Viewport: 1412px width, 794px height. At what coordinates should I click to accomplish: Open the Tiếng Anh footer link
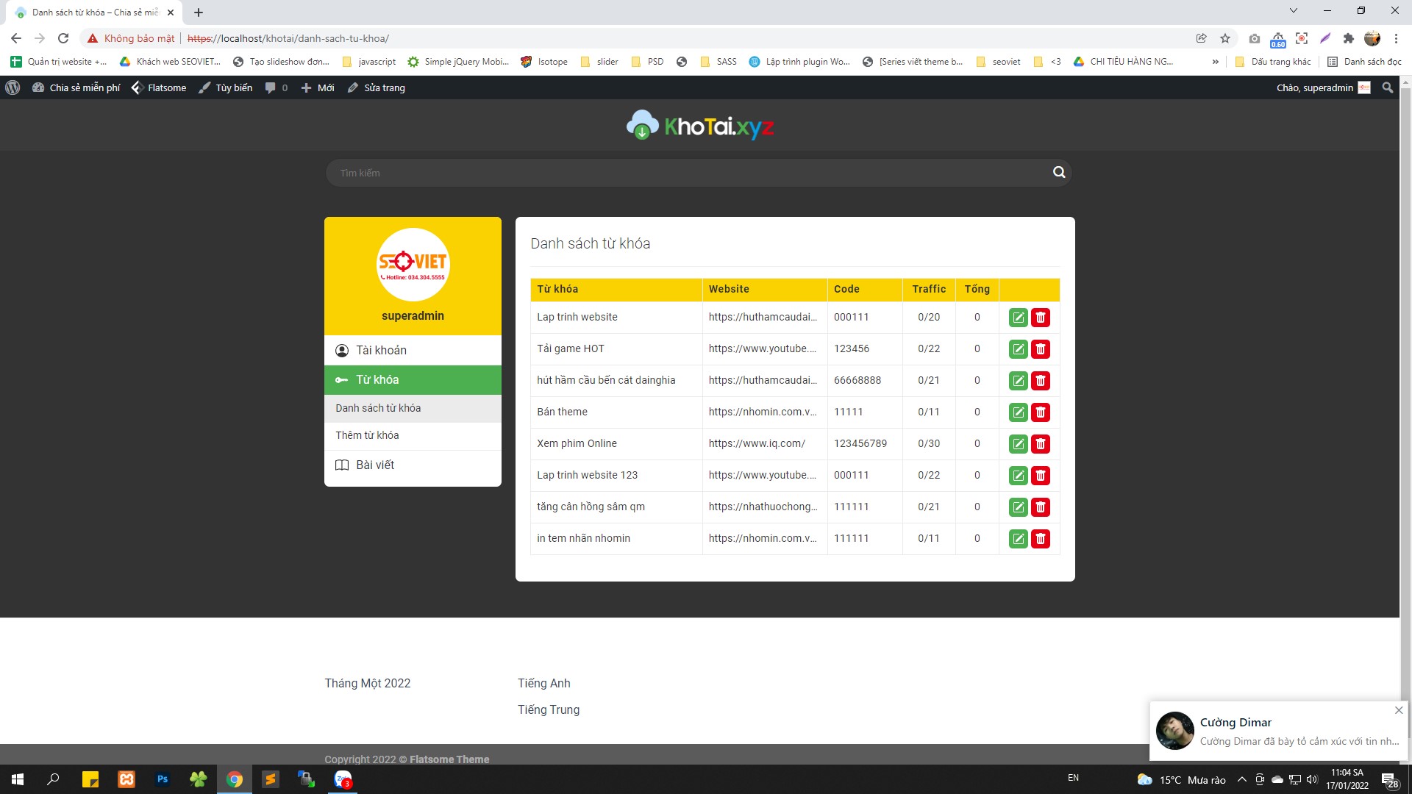coord(543,683)
